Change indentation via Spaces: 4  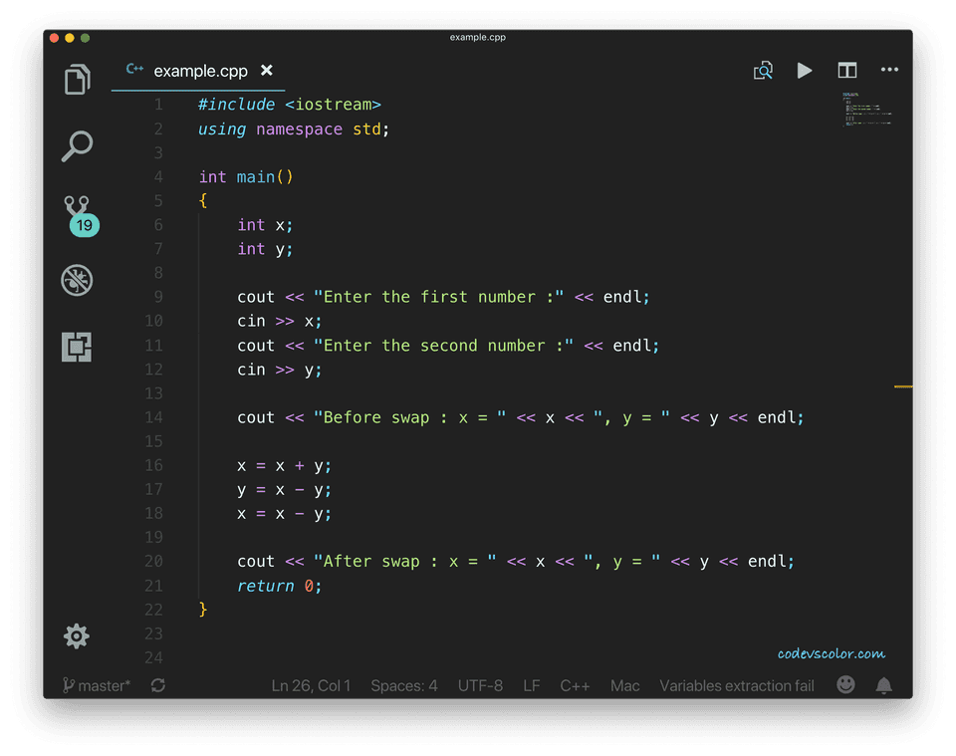404,685
